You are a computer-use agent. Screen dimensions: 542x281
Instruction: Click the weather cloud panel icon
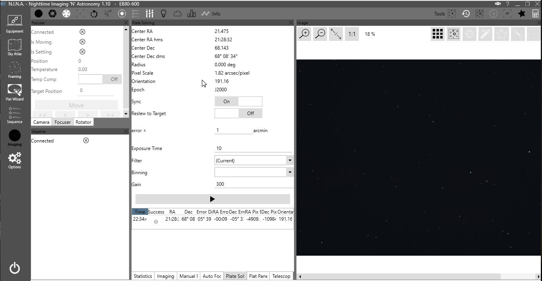[x=177, y=13]
